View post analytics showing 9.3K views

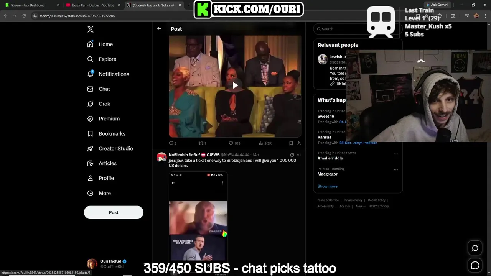(x=265, y=143)
